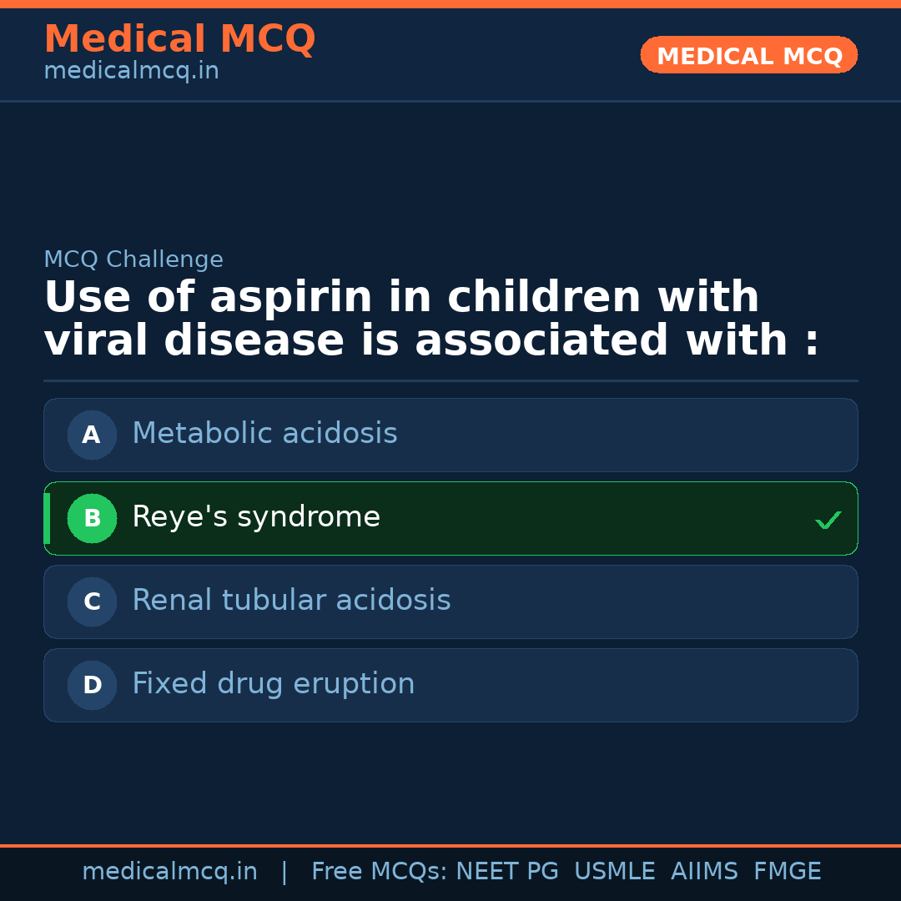Choose the Metabolic acidosis answer
Image resolution: width=901 pixels, height=901 pixels.
point(264,434)
